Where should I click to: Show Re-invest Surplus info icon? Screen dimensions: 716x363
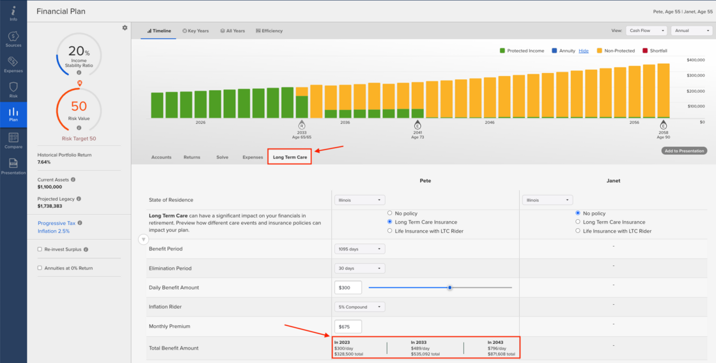(x=86, y=250)
